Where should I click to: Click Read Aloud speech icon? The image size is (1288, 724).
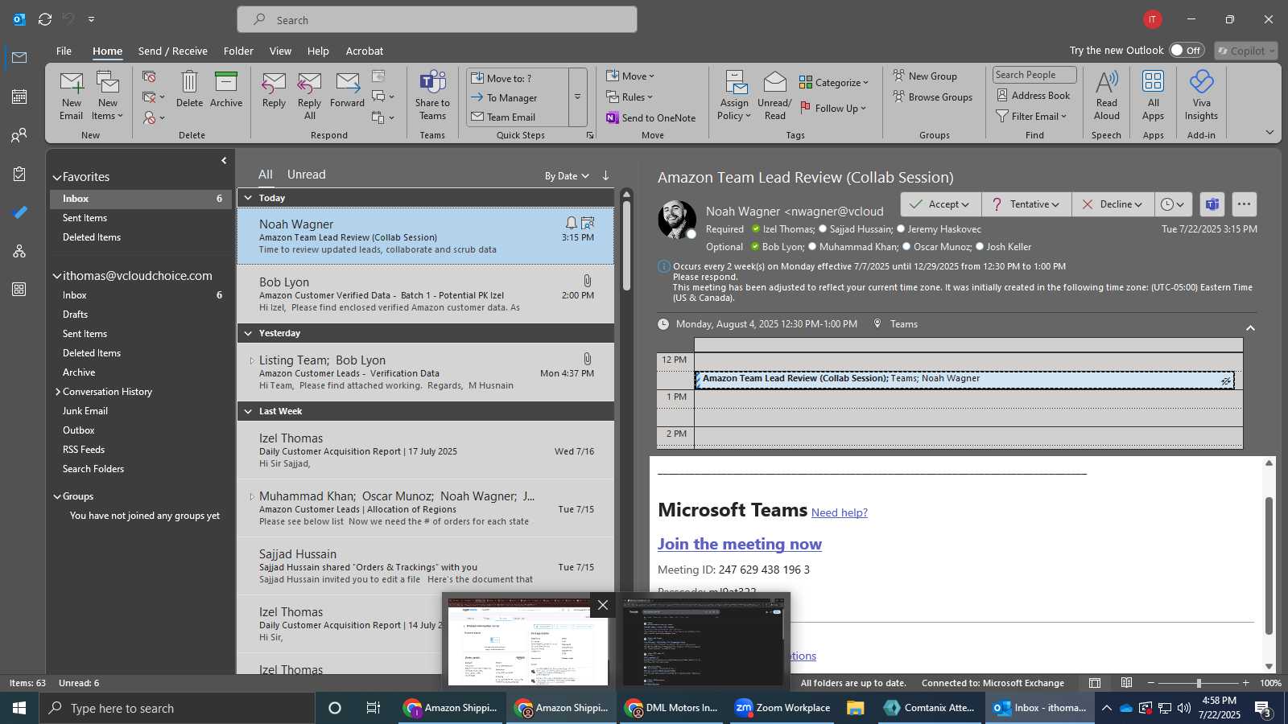coord(1107,82)
